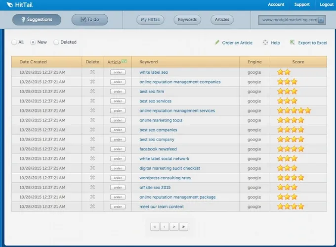
Task: Switch to the To do tab
Action: click(x=90, y=19)
